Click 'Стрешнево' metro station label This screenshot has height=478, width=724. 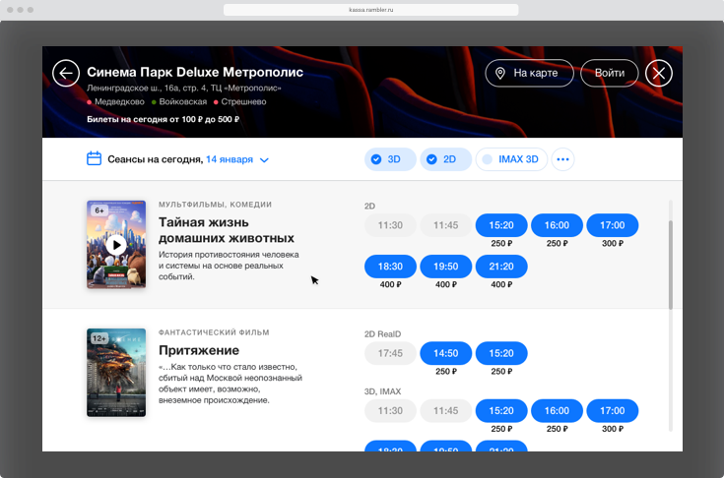243,102
